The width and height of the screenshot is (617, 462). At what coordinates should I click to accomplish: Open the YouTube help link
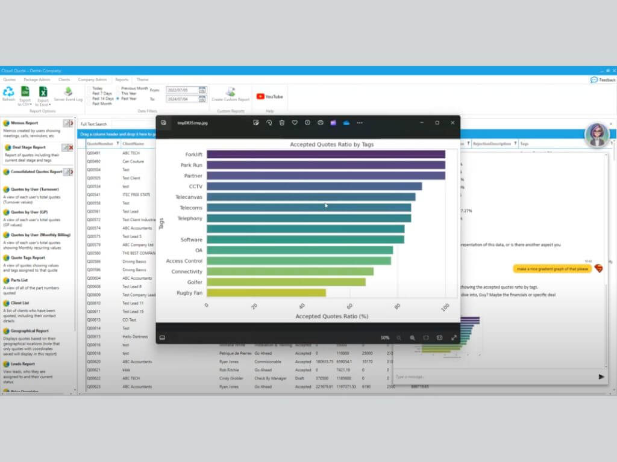tap(269, 96)
